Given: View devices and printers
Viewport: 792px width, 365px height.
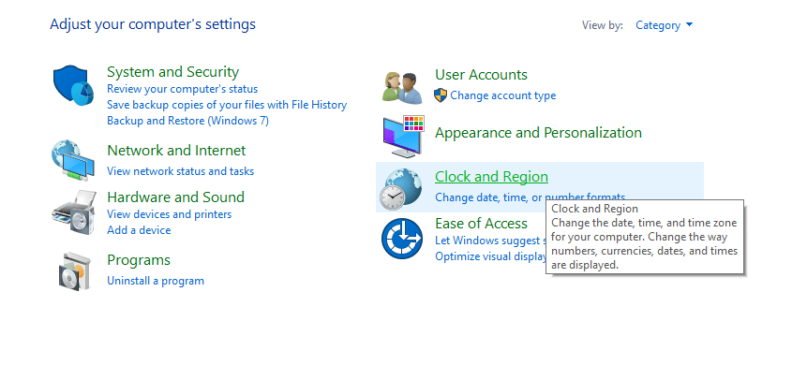Looking at the screenshot, I should click(170, 214).
